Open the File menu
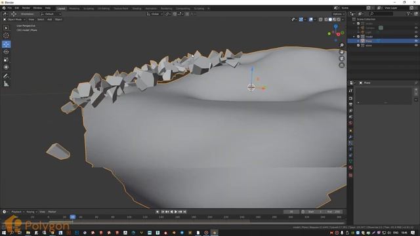The width and height of the screenshot is (420, 236). [10, 8]
